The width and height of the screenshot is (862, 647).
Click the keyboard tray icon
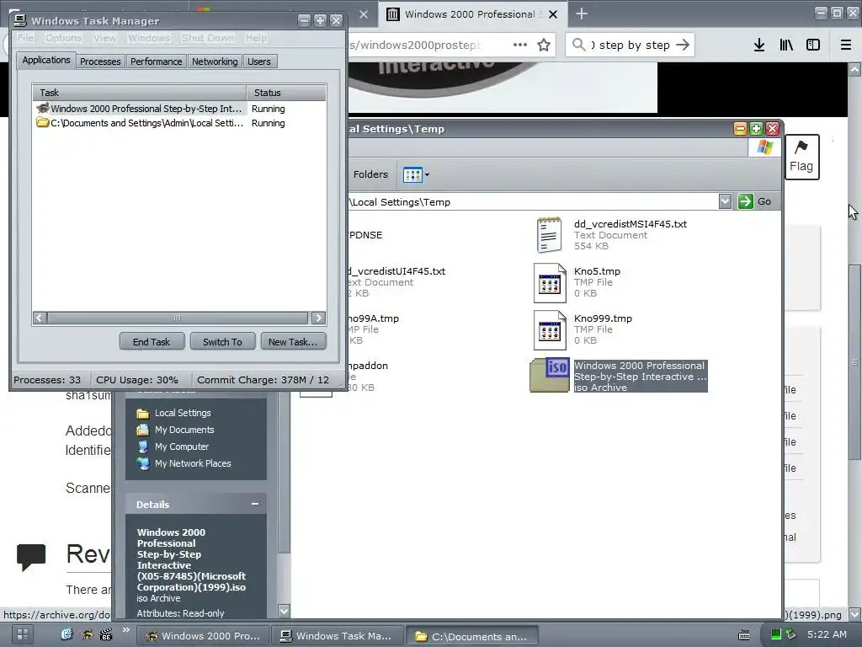pyautogui.click(x=744, y=635)
